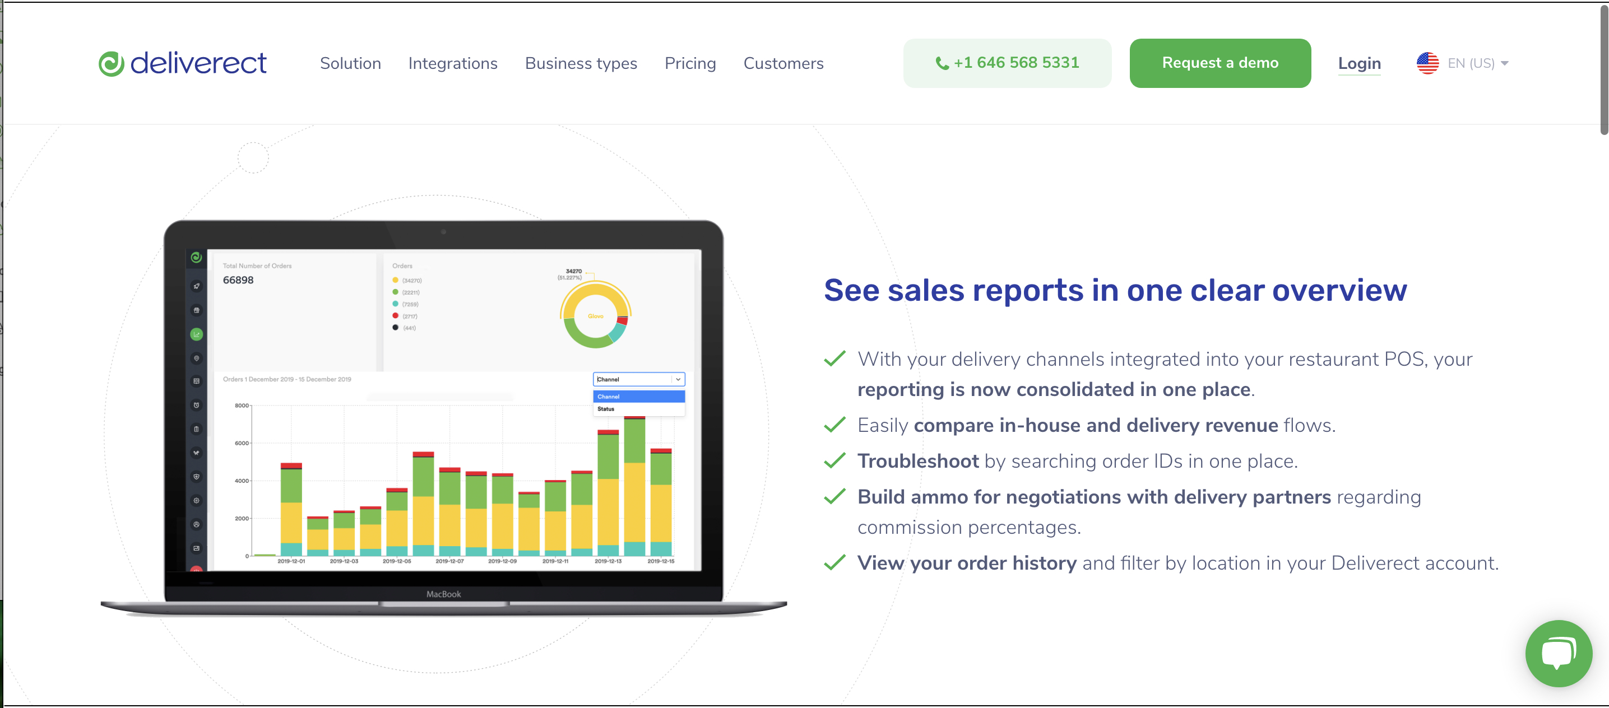Call the +1 646 568 5331 number
The width and height of the screenshot is (1609, 708).
pyautogui.click(x=1007, y=63)
